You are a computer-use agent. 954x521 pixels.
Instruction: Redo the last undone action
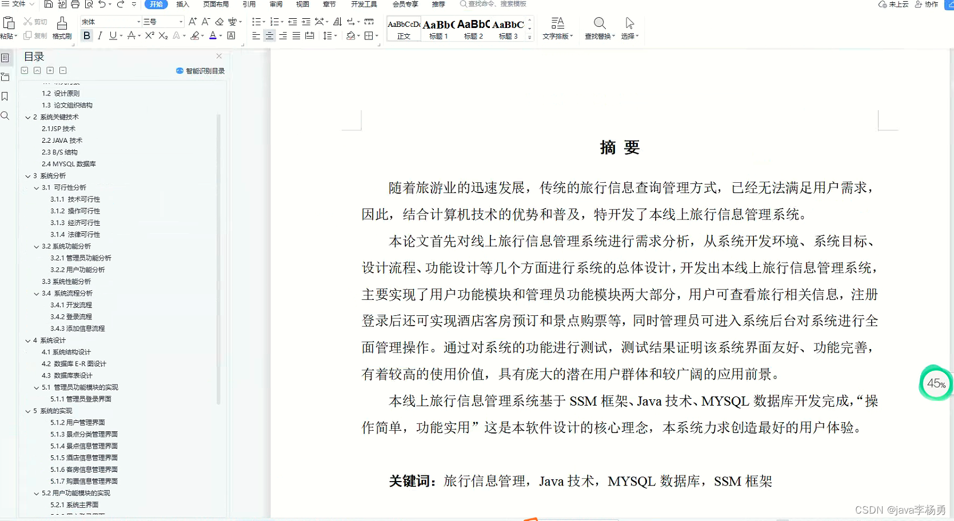[x=121, y=4]
